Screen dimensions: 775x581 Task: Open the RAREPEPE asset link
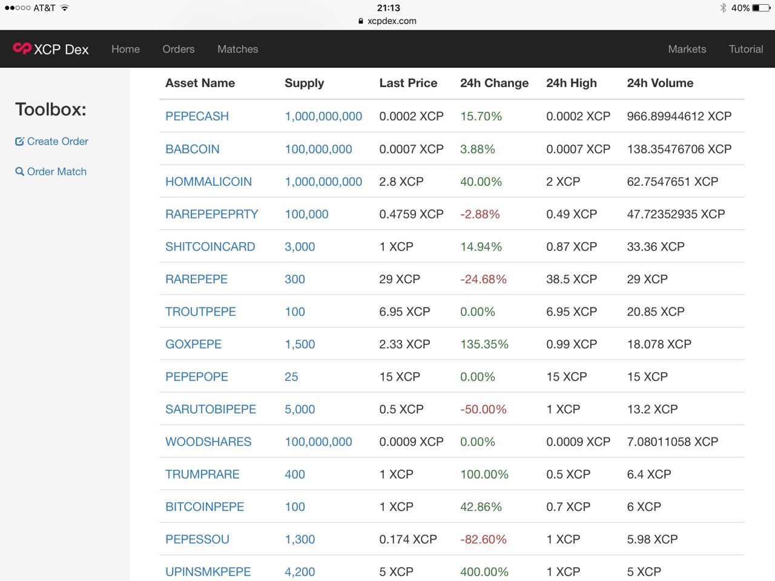196,280
